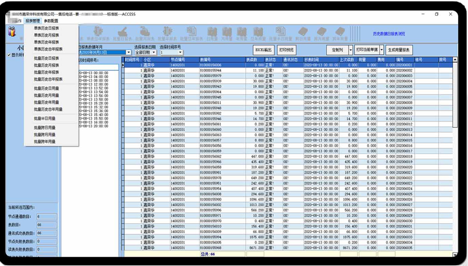Click the 批量总年报表 toolbar icon

coord(191,34)
